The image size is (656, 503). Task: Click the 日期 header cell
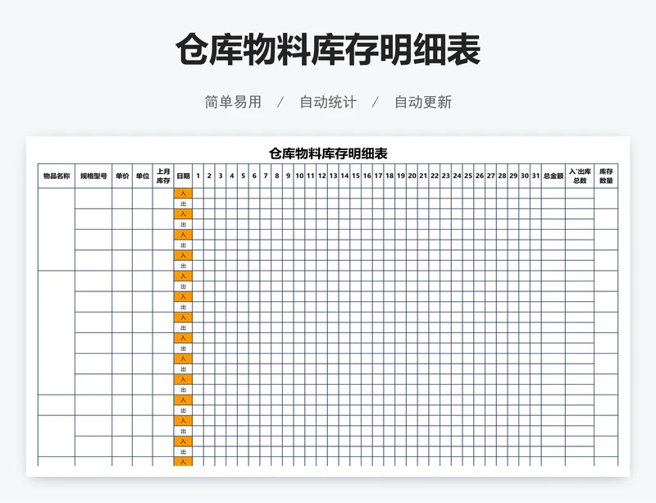point(183,176)
